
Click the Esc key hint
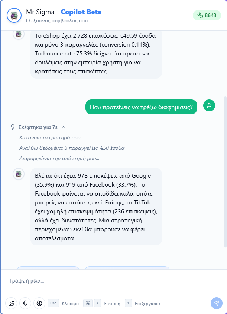point(53,303)
